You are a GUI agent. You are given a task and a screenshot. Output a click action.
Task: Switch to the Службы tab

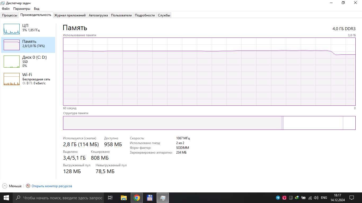164,15
